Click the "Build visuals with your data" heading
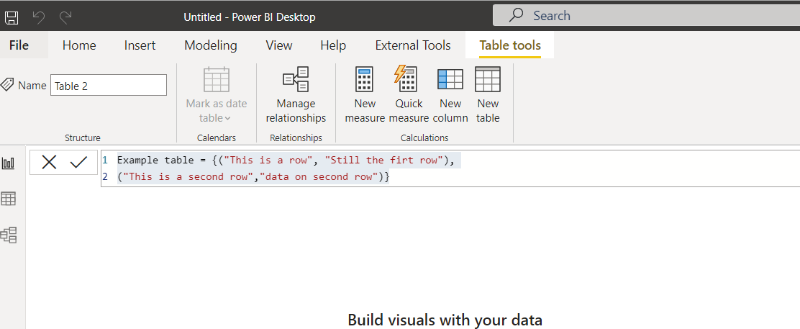Image resolution: width=800 pixels, height=329 pixels. click(445, 320)
